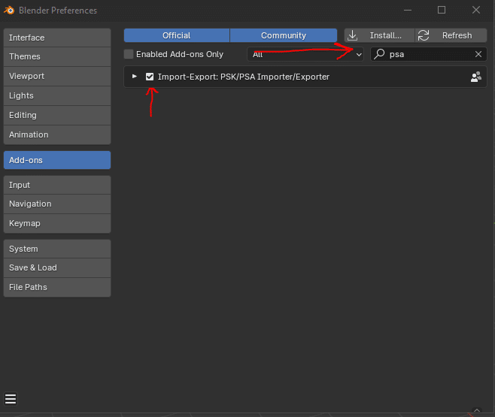Open Save & Load preferences
Image resolution: width=495 pixels, height=417 pixels.
(57, 268)
